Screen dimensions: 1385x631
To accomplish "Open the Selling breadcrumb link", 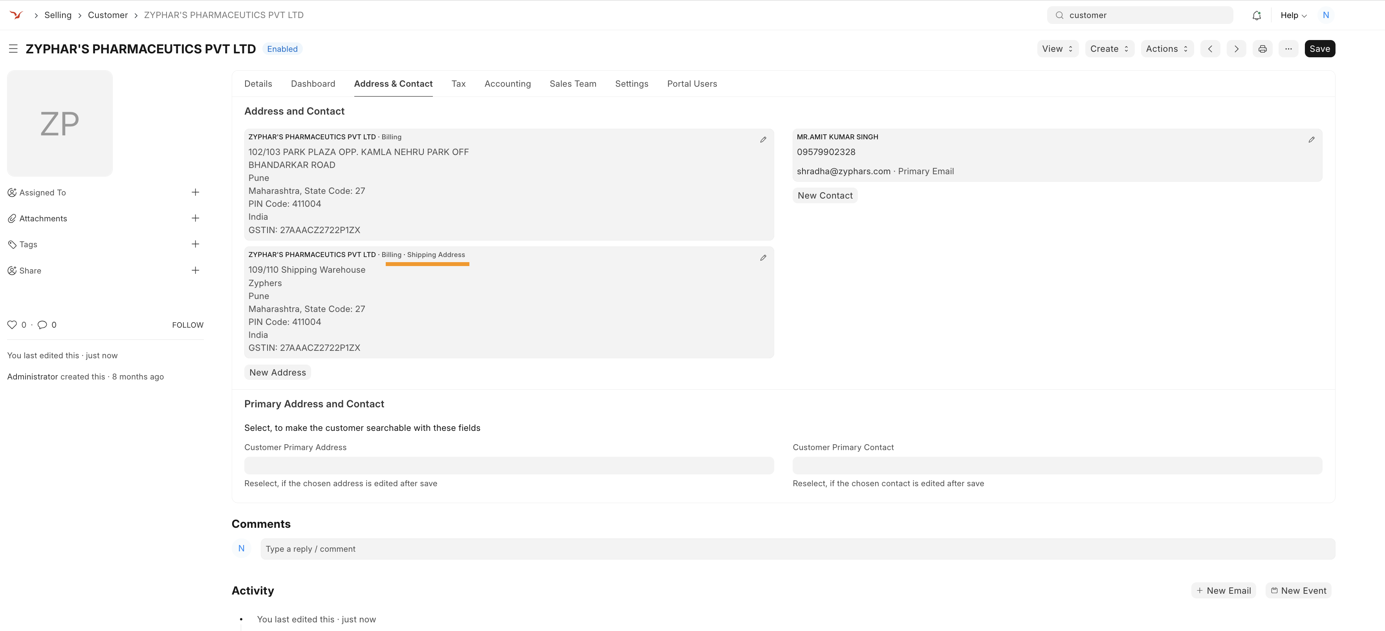I will click(57, 15).
